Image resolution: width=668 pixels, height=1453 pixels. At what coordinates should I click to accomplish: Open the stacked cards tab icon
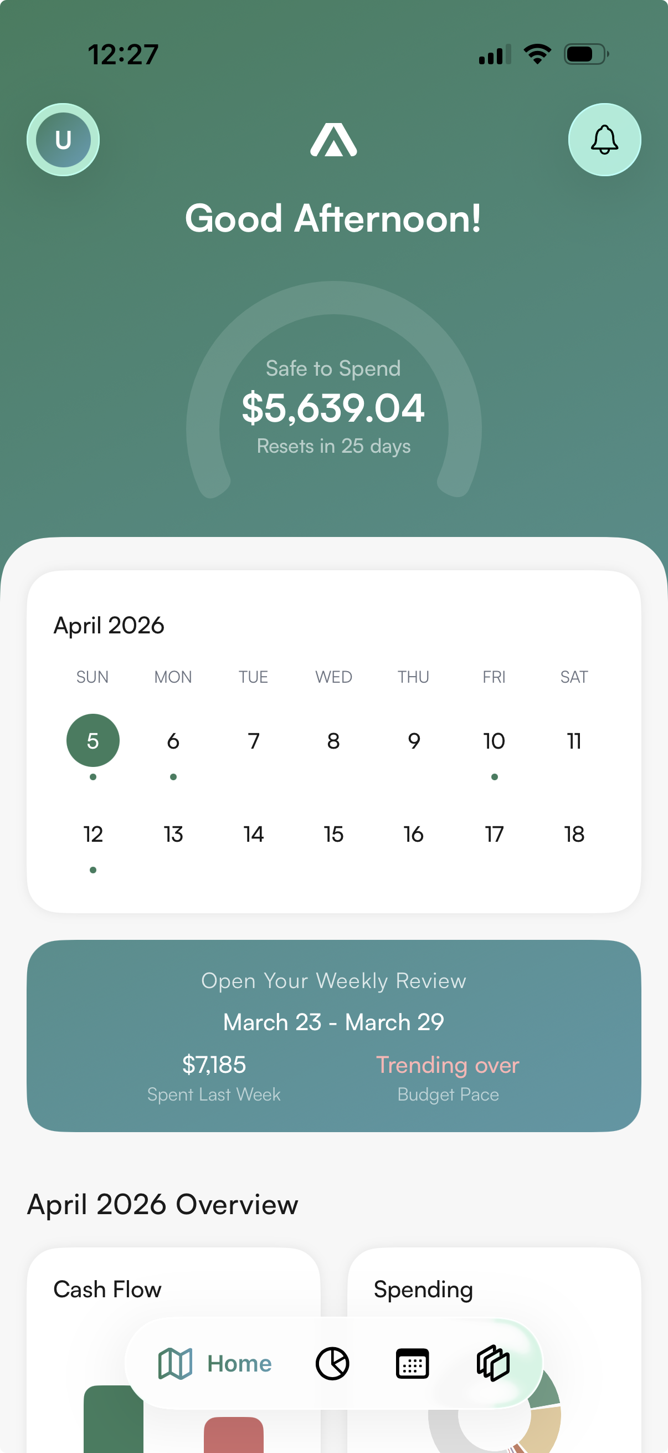coord(494,1363)
